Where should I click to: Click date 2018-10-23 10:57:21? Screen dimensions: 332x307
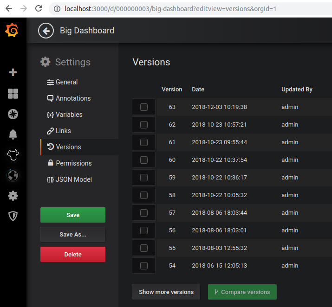[219, 125]
